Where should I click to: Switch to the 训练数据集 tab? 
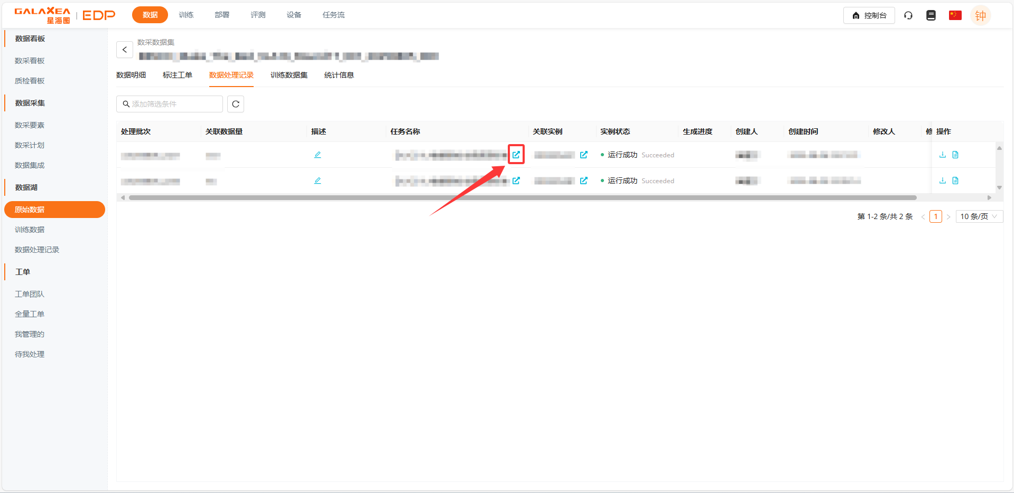[289, 75]
